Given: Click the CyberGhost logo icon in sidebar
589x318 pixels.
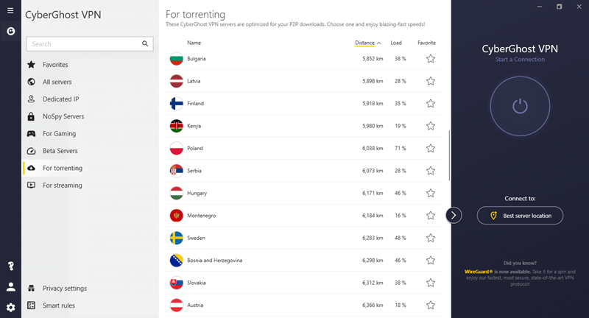Looking at the screenshot, I should tap(11, 31).
